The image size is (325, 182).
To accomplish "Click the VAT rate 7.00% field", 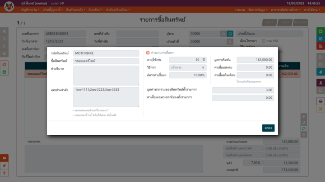I will [x=252, y=163].
